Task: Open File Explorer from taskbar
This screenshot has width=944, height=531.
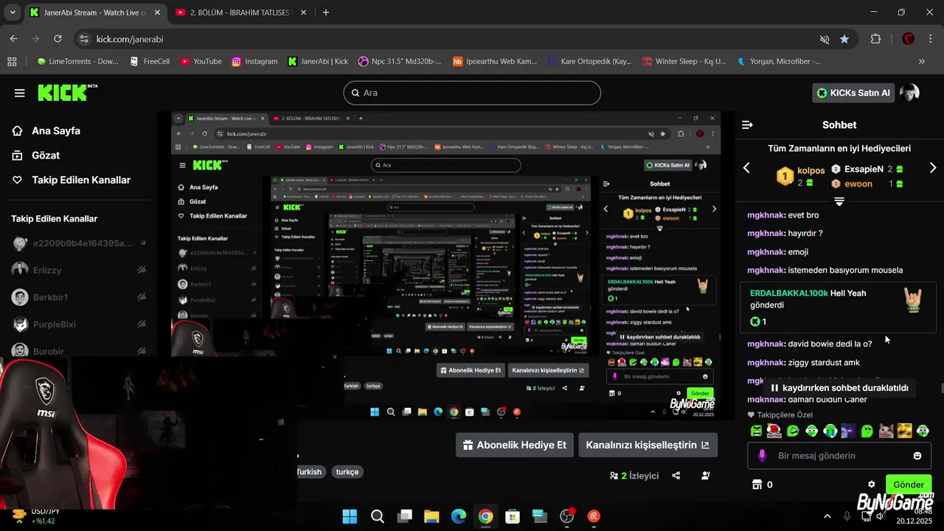Action: point(431,517)
